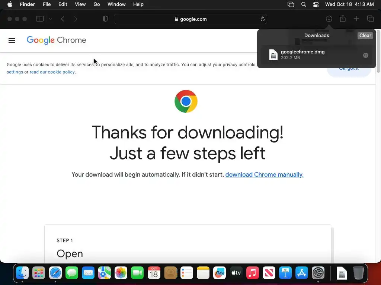Toggle the Safari downloads button
381x285 pixels.
(x=329, y=19)
